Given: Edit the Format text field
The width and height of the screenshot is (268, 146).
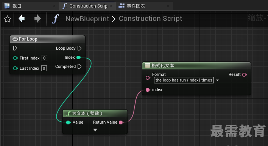Looking at the screenshot, I should pos(184,80).
